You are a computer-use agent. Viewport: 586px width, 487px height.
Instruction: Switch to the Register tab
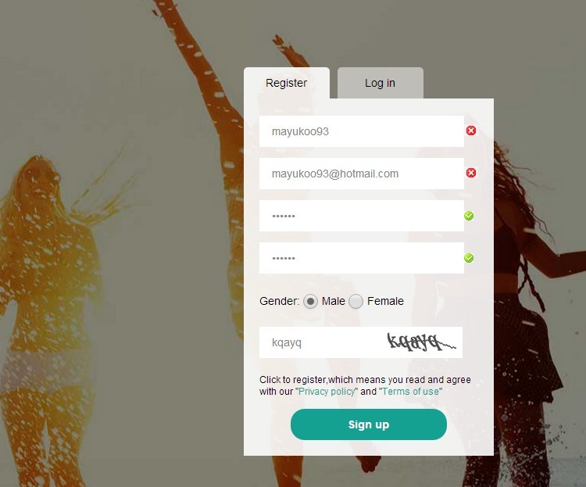coord(287,83)
